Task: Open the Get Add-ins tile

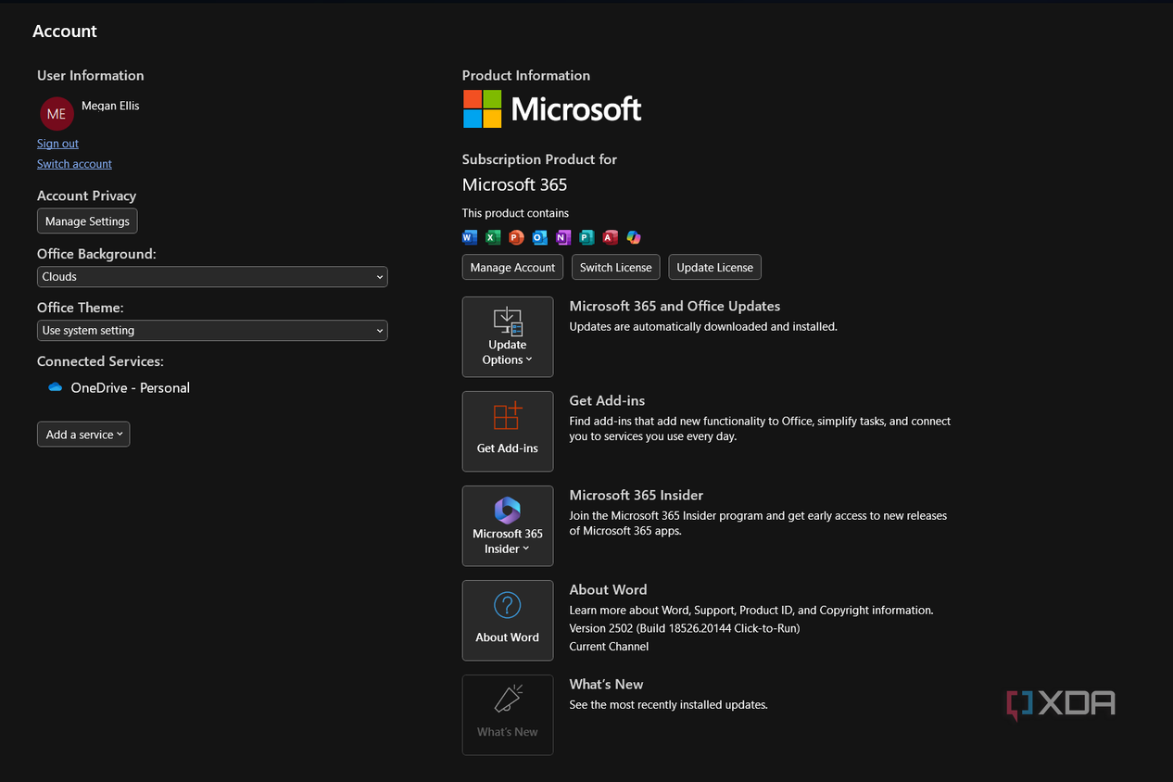Action: 508,431
